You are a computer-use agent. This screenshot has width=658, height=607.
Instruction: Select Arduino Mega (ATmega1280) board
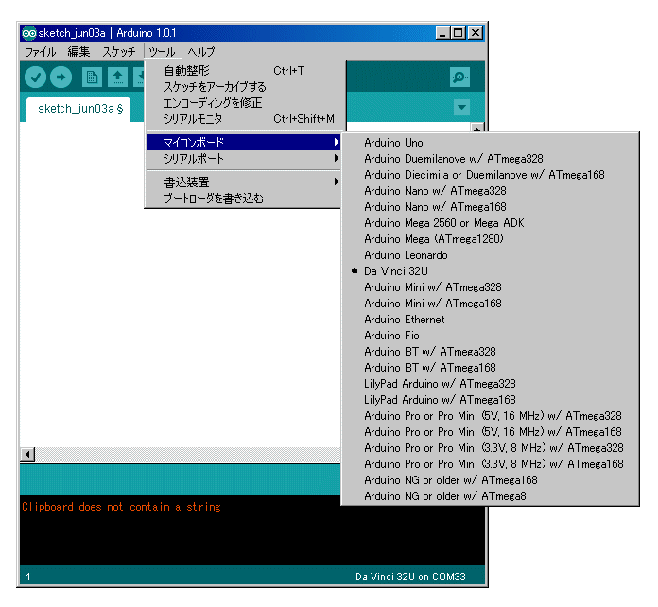(x=490, y=239)
